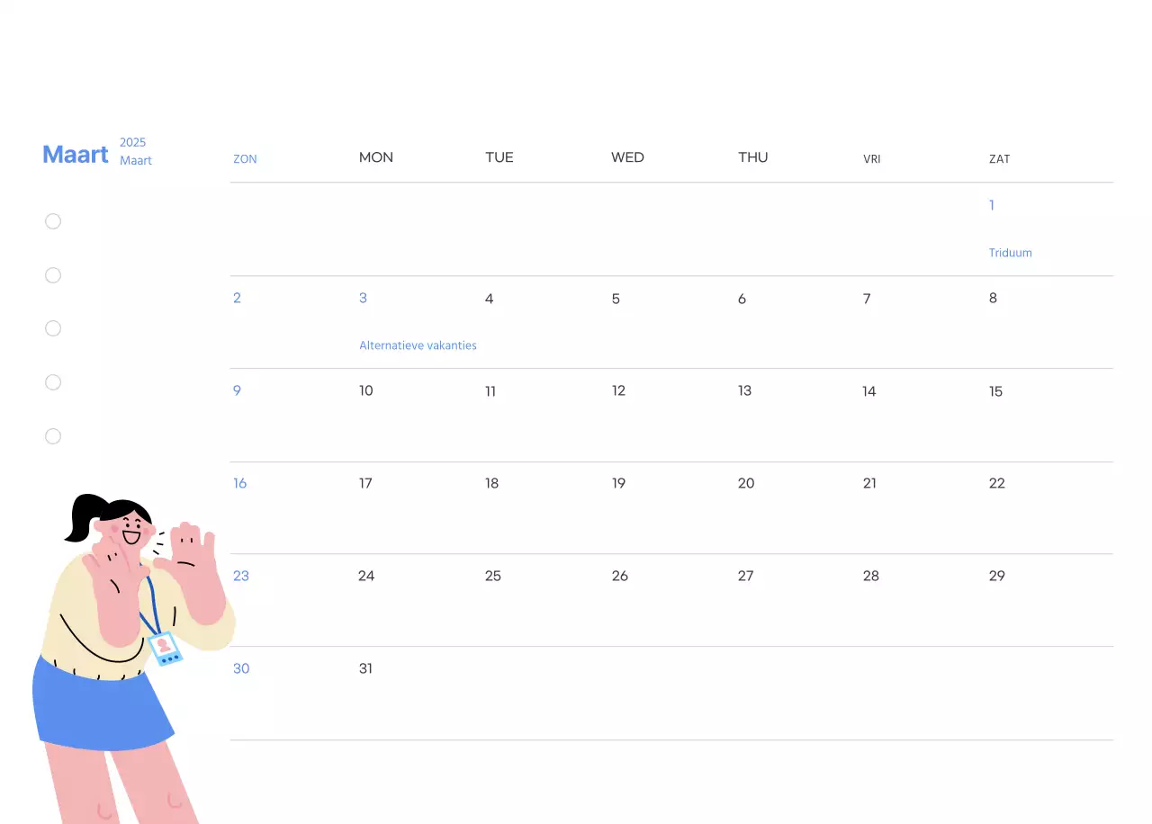Click the 2025 year label
1152x824 pixels.
[x=132, y=142]
